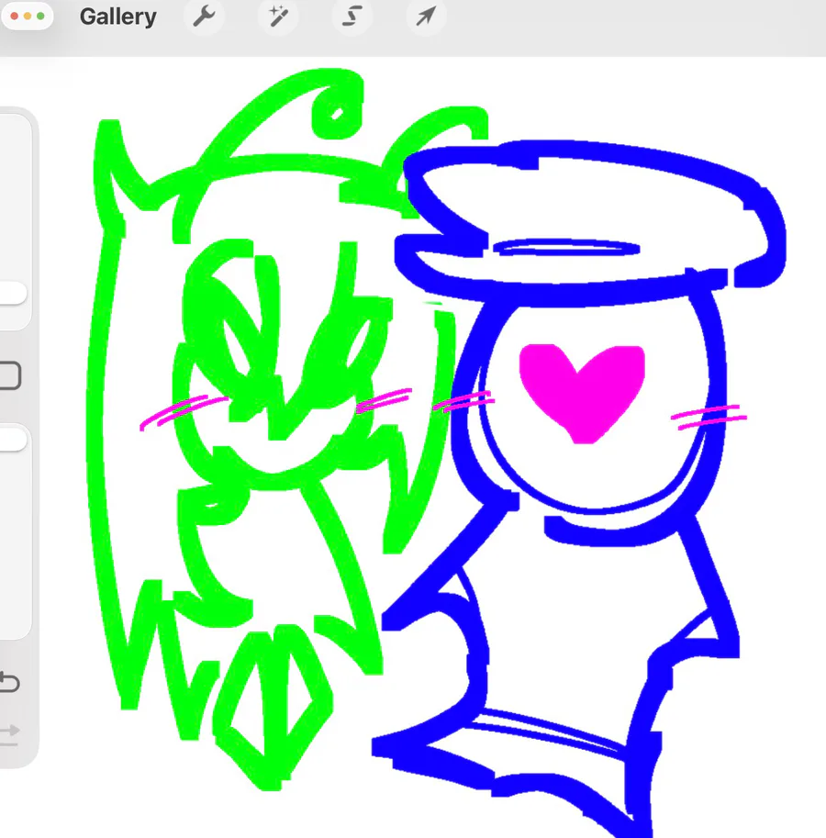Open the Gallery view
Viewport: 826px width, 838px height.
click(x=118, y=17)
